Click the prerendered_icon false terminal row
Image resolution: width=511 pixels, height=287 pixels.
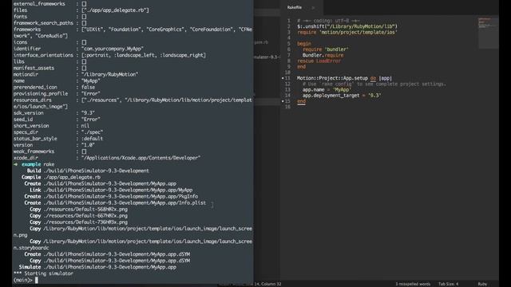click(x=54, y=87)
